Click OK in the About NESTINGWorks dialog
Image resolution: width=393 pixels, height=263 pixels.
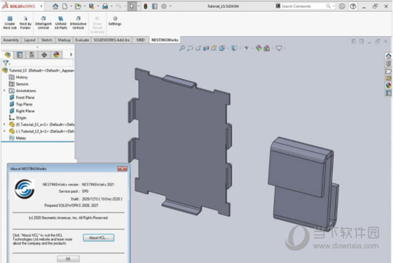pos(68,258)
